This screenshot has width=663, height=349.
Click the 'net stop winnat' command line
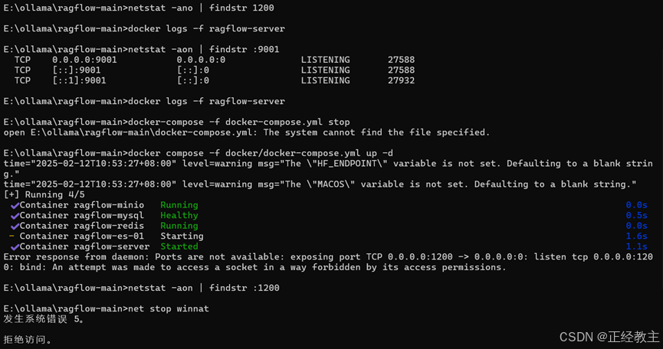point(106,308)
